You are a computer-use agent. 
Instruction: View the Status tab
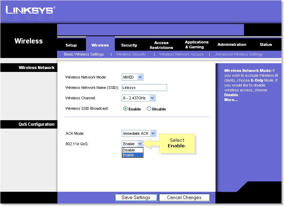coord(266,45)
